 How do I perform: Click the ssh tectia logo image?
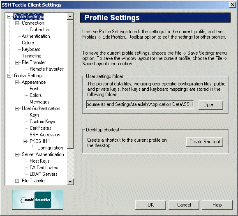pos(38,200)
